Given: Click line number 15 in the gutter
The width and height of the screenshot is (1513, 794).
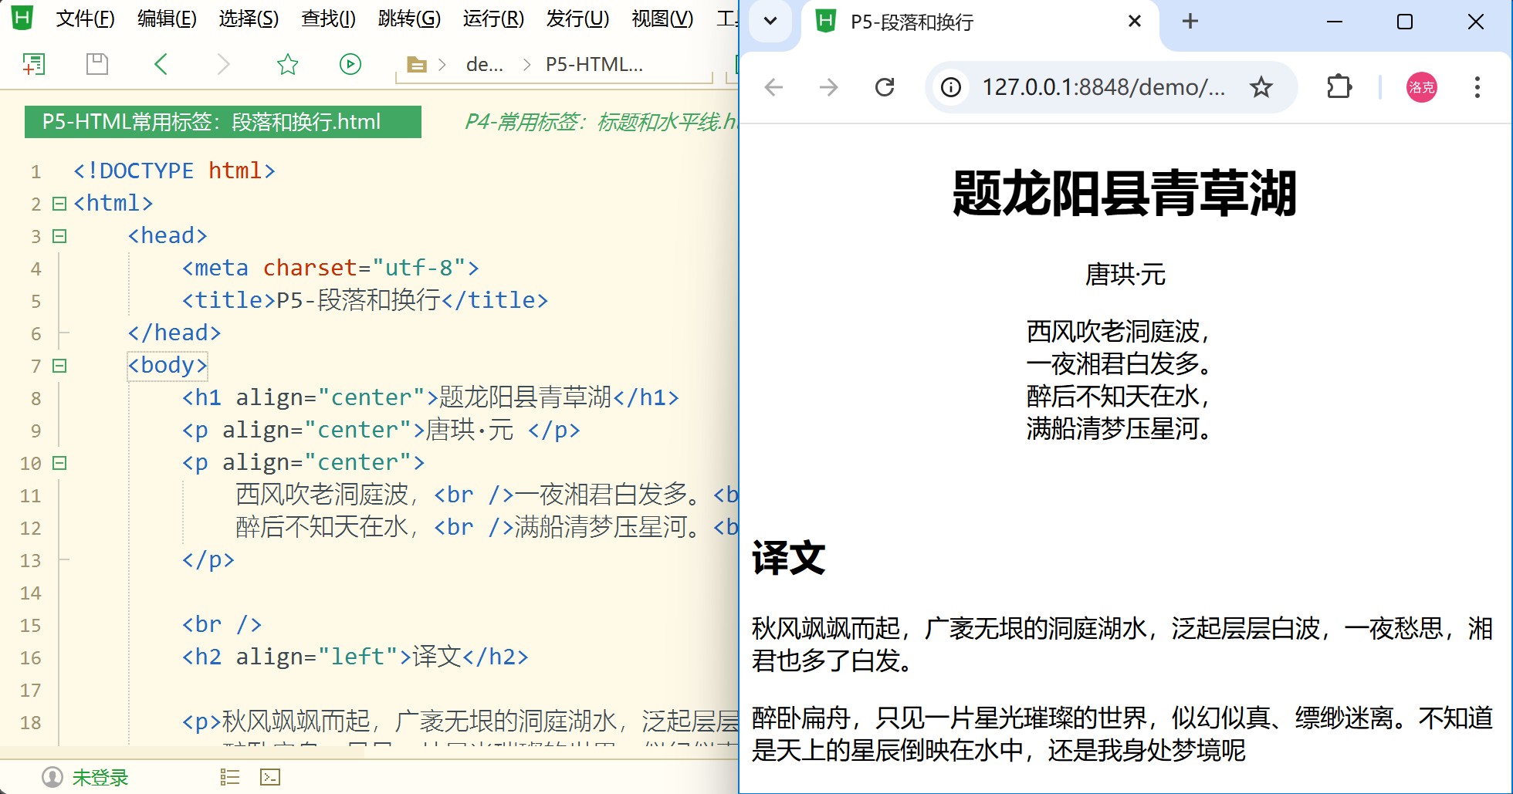Looking at the screenshot, I should click(x=30, y=625).
